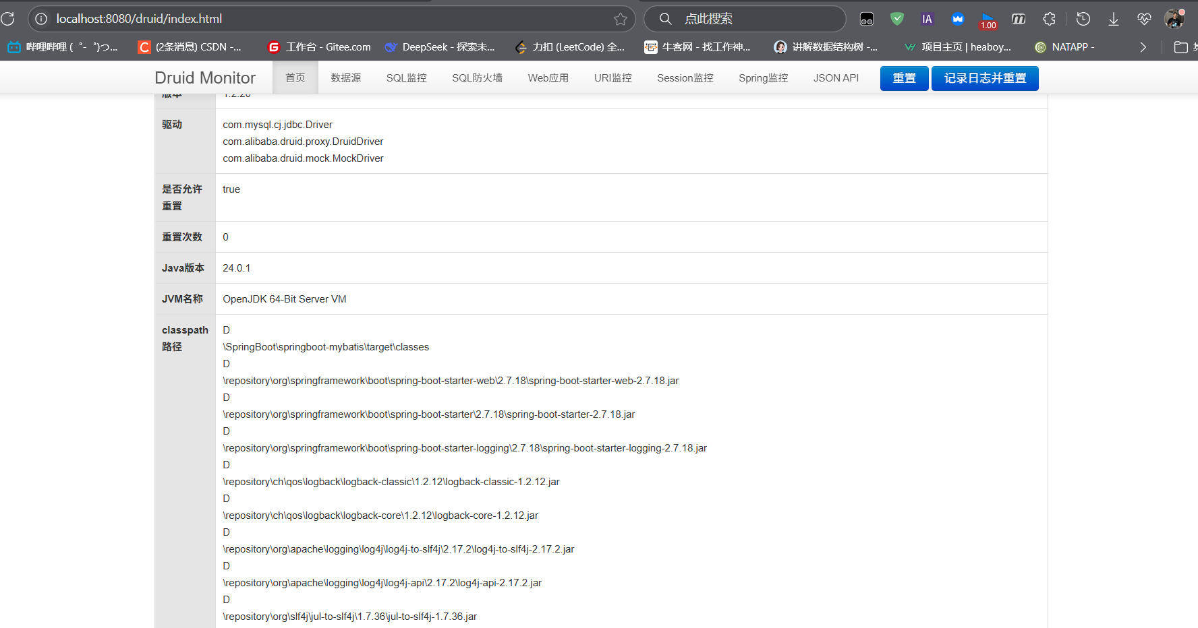
Task: Go to the Web应用 tab
Action: click(x=548, y=78)
